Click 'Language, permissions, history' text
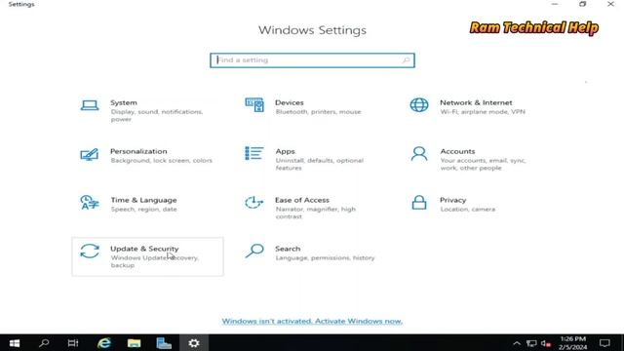Screen dimensions: 624x351 pos(325,257)
